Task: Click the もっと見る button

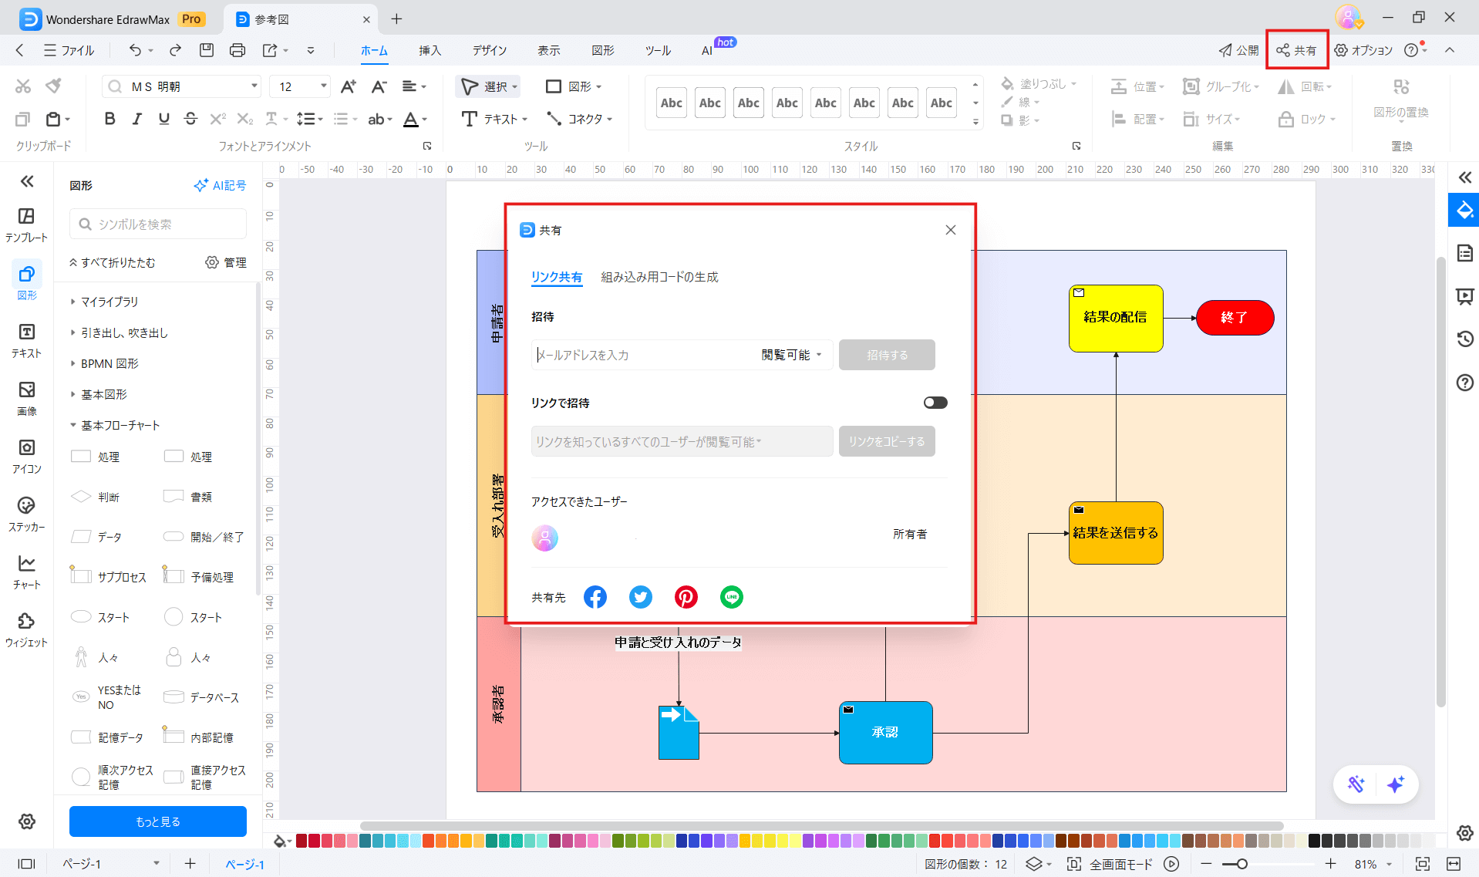Action: 158,821
